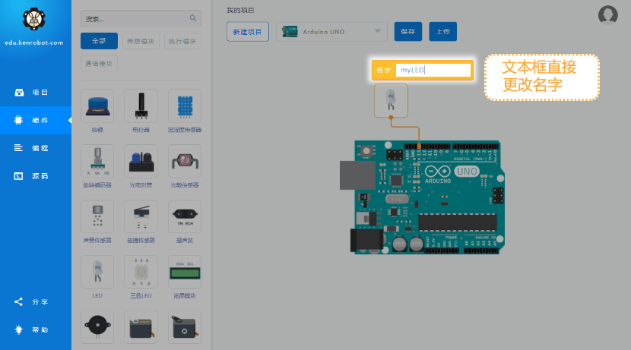Open the 项目 section in sidebar

(35, 93)
